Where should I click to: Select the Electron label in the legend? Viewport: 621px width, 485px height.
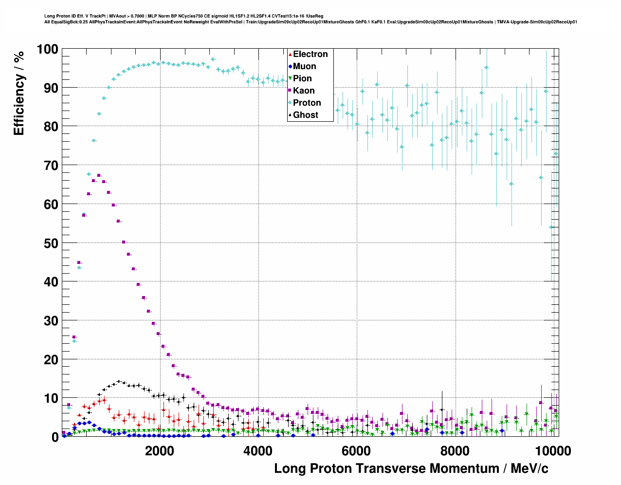coord(310,54)
